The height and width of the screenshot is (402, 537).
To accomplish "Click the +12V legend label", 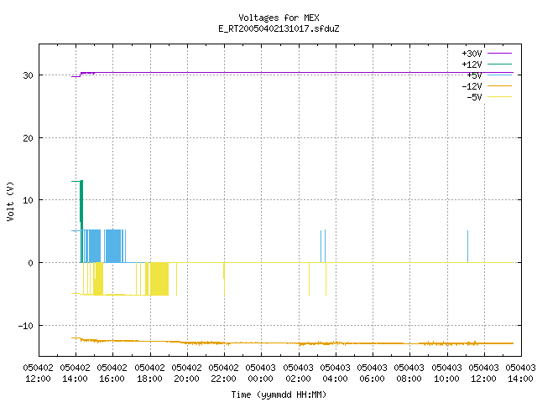I will [472, 64].
